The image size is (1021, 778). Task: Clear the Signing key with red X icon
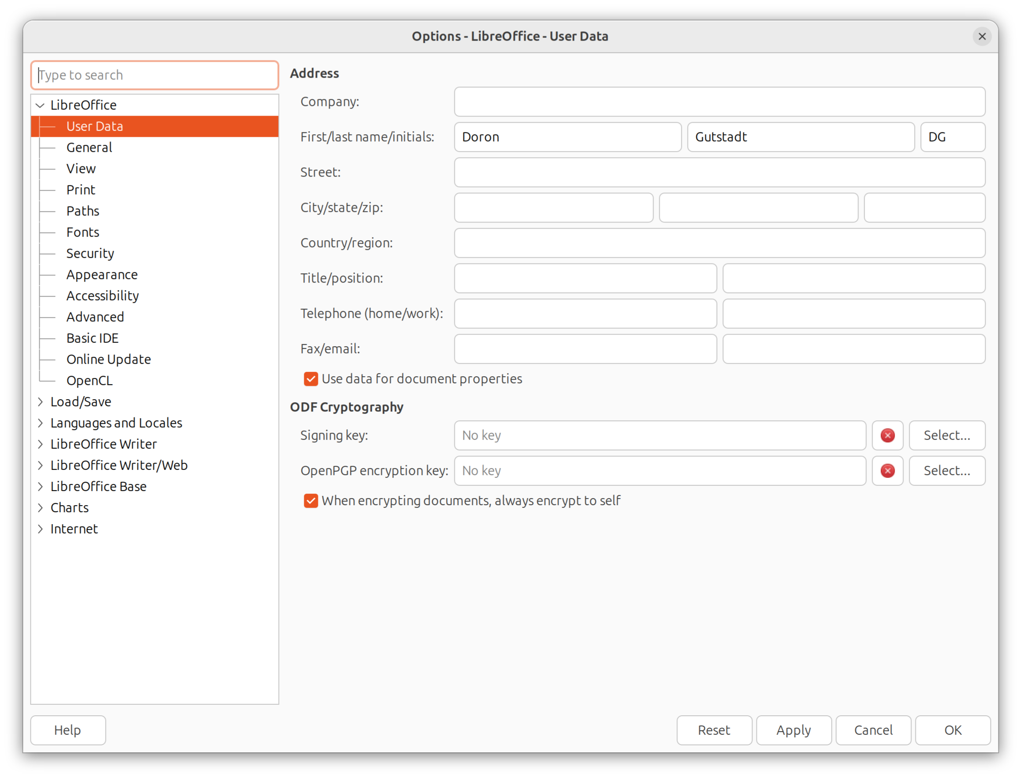(887, 435)
